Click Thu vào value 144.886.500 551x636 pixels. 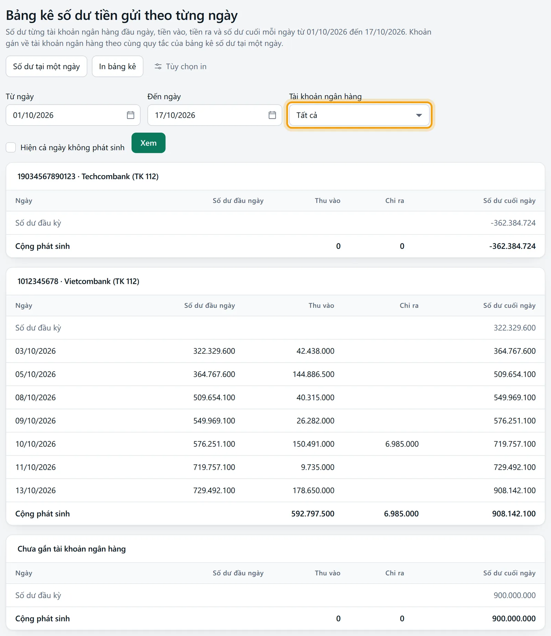click(x=313, y=374)
